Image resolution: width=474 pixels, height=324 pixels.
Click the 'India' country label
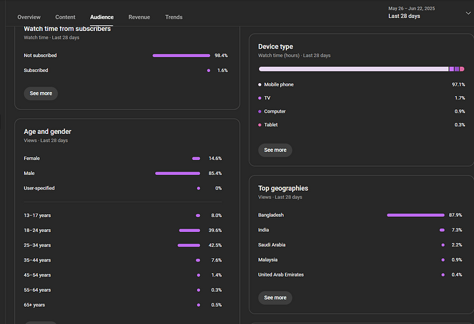(263, 230)
